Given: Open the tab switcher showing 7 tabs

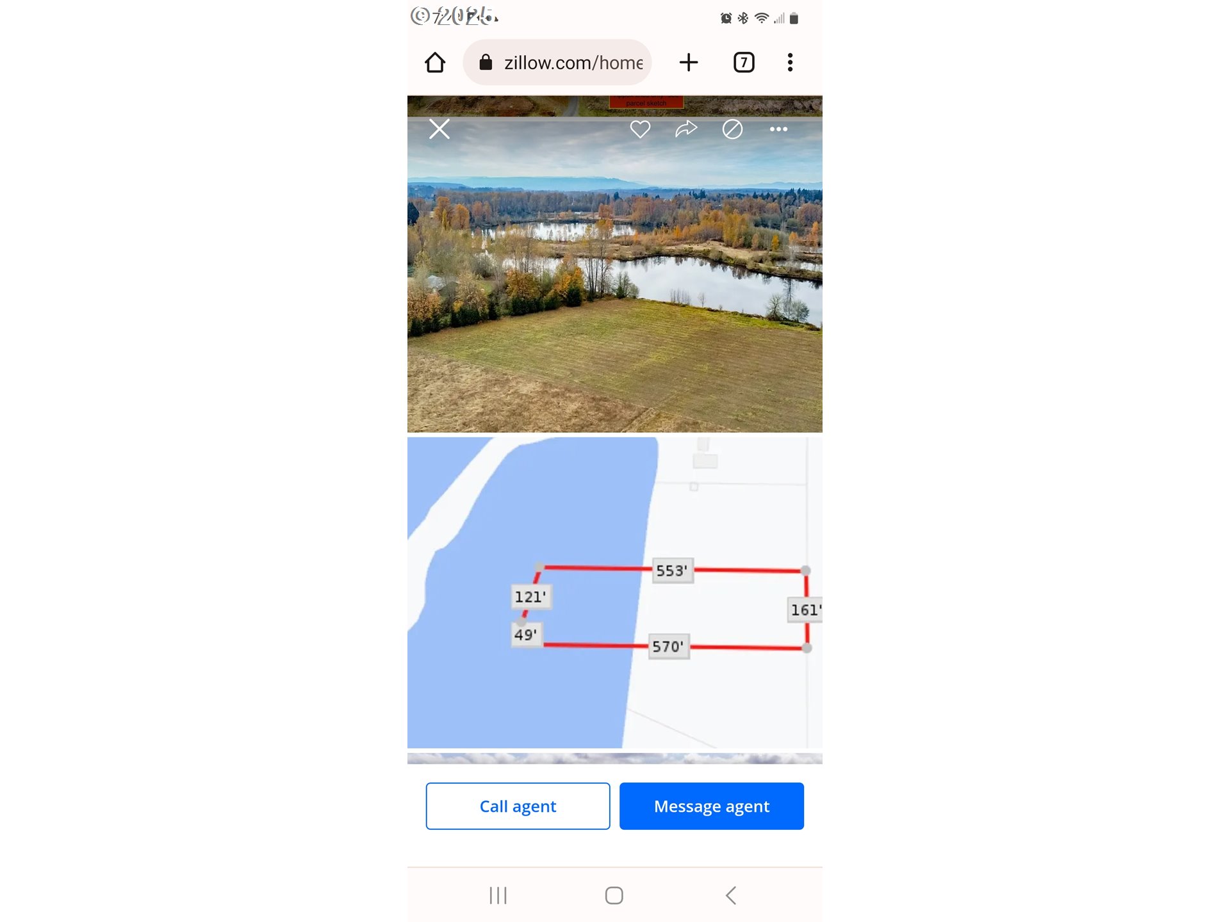Looking at the screenshot, I should (x=744, y=62).
